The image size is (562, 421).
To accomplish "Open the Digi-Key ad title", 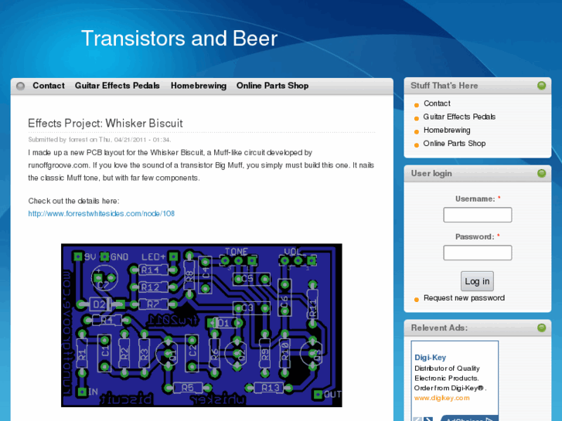I will (x=430, y=358).
